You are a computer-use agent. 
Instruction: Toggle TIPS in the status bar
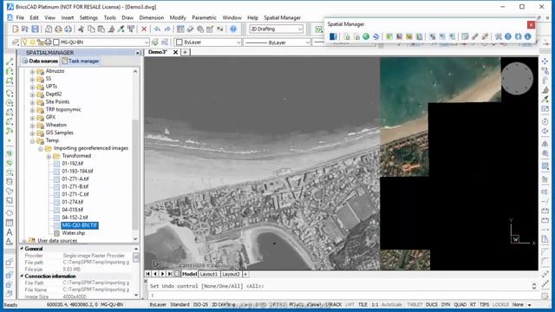(484, 304)
